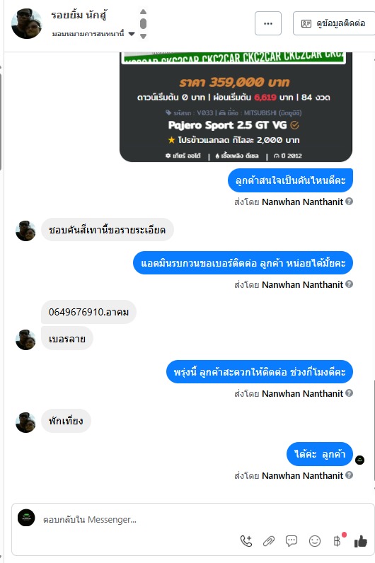Screen dimensions: 375x563
Task: Click the chat vertical scrollbar on right edge
Action: pyautogui.click(x=374, y=431)
